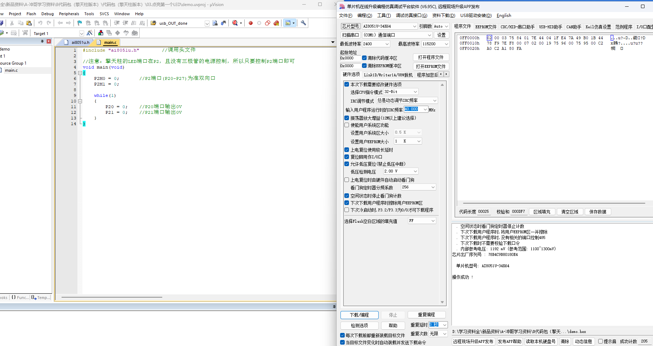Switch to the ai8051u.h editor tab
Screen dimensions: 653x346
point(77,42)
